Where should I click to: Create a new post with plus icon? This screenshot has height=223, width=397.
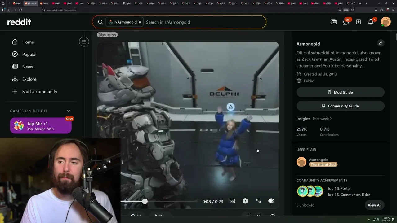tap(359, 22)
